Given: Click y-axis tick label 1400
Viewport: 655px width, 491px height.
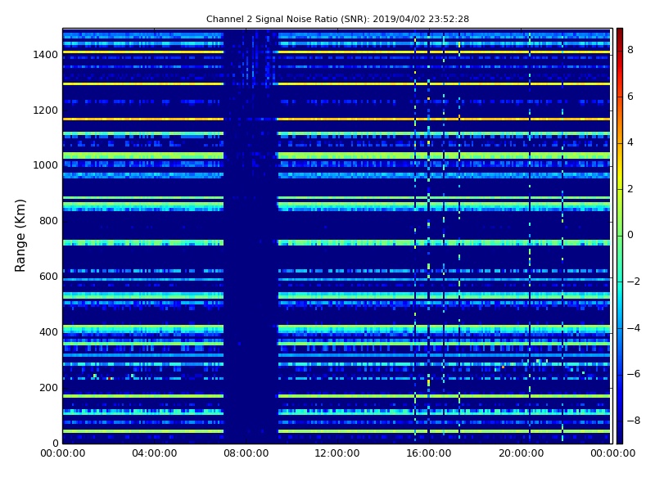Looking at the screenshot, I should click(46, 55).
